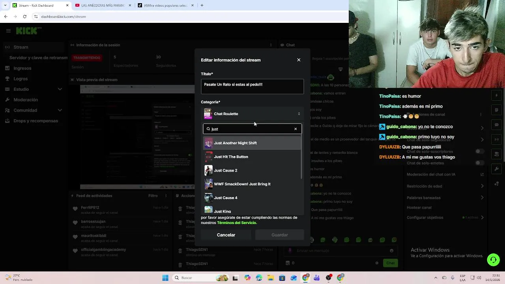
Task: Expand Configurar objetivos settings
Action: click(482, 217)
